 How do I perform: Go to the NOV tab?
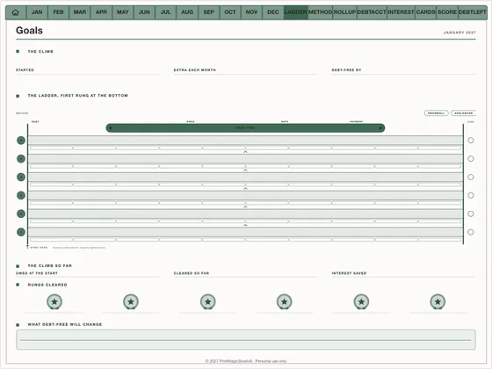251,12
